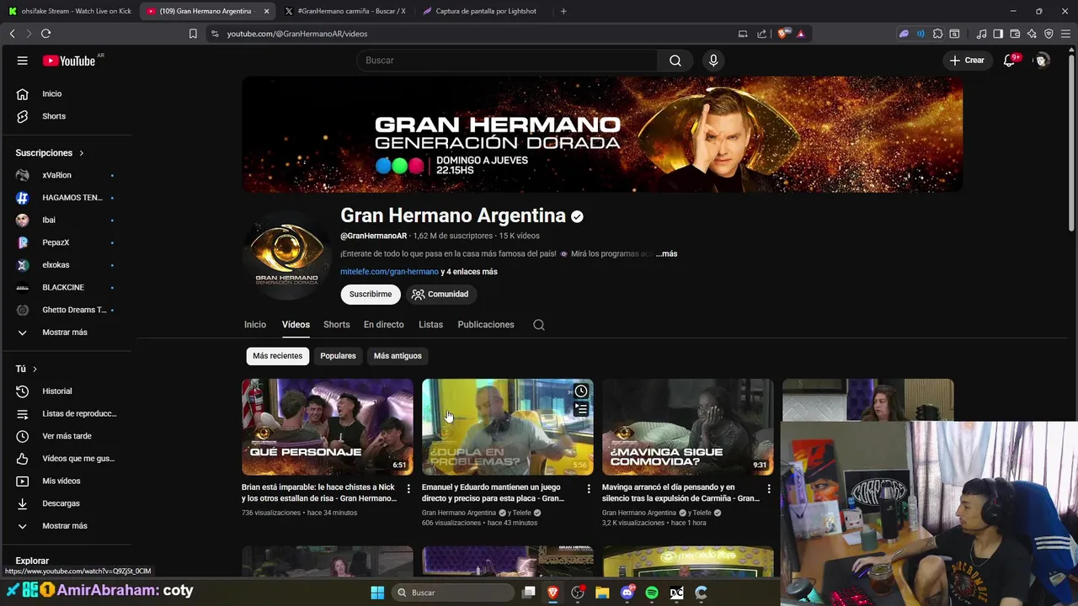The image size is (1078, 606).
Task: Open Spotify from the taskbar
Action: [x=652, y=593]
